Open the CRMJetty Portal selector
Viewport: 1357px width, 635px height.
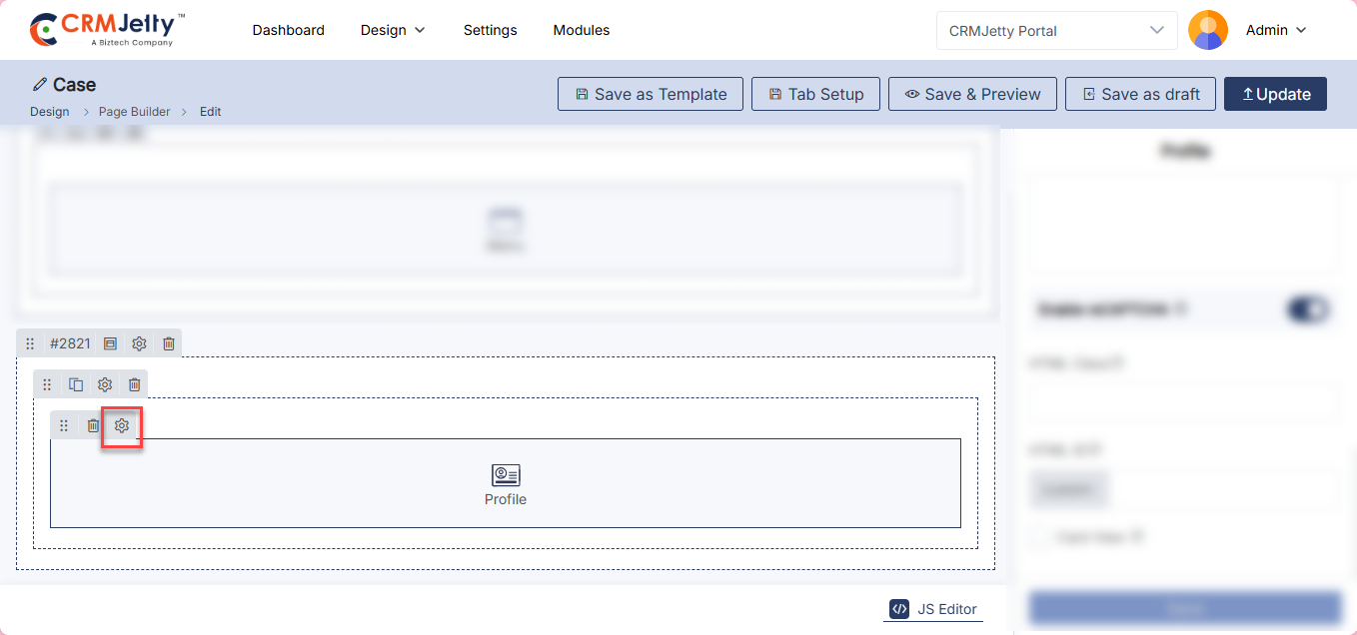pyautogui.click(x=1056, y=30)
